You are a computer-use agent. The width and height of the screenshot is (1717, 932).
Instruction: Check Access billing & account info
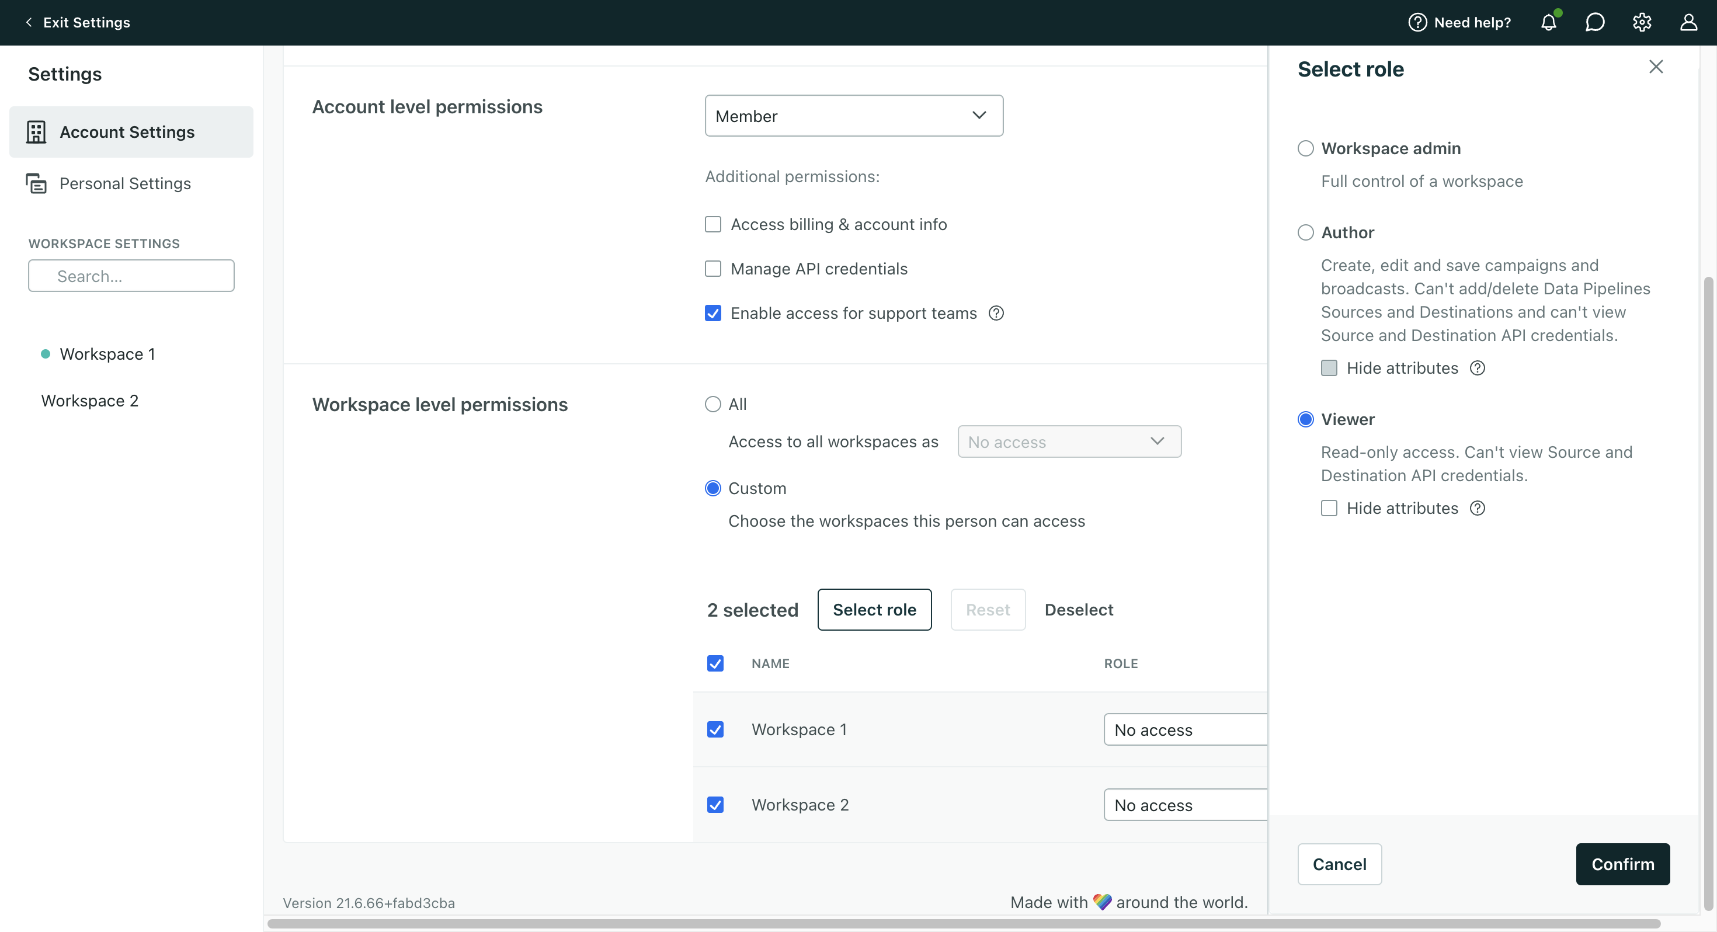click(x=712, y=224)
